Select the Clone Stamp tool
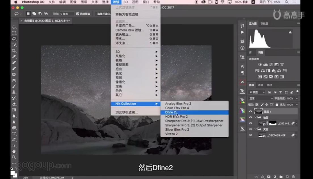Viewport: 313px width, 179px height. (x=14, y=92)
